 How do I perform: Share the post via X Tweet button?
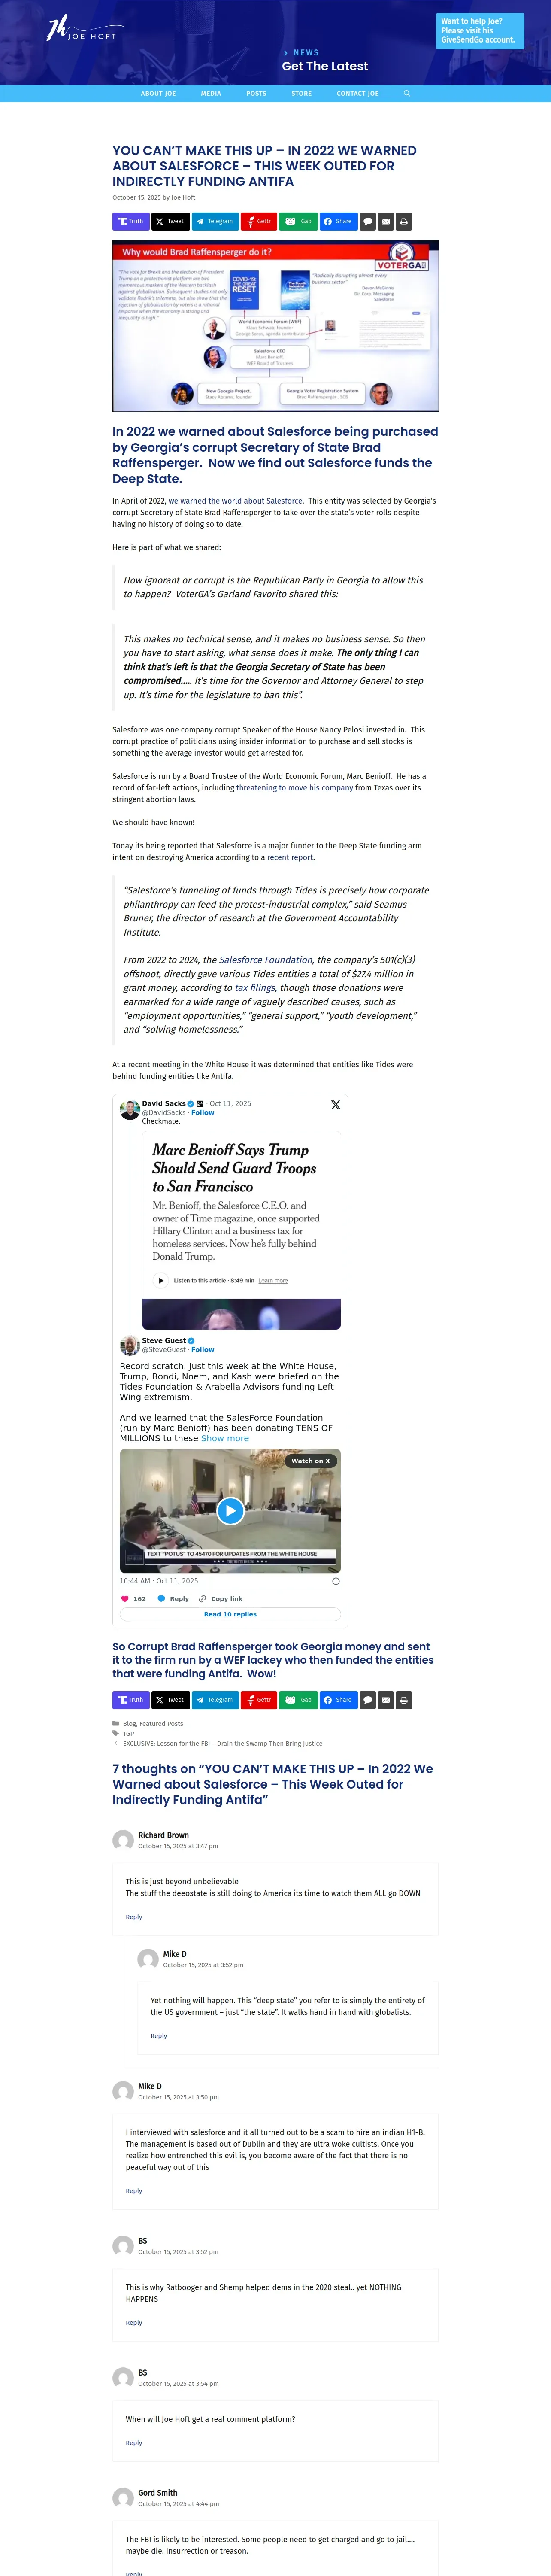click(x=170, y=221)
